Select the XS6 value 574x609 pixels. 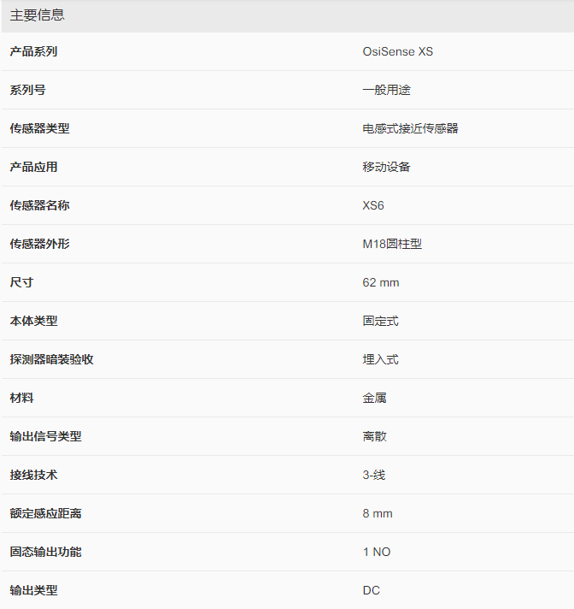(373, 205)
